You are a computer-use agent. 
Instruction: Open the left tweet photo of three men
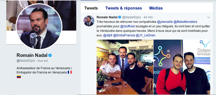(x=125, y=67)
